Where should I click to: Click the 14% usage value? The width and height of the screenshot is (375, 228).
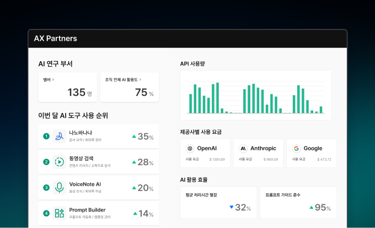point(146,214)
